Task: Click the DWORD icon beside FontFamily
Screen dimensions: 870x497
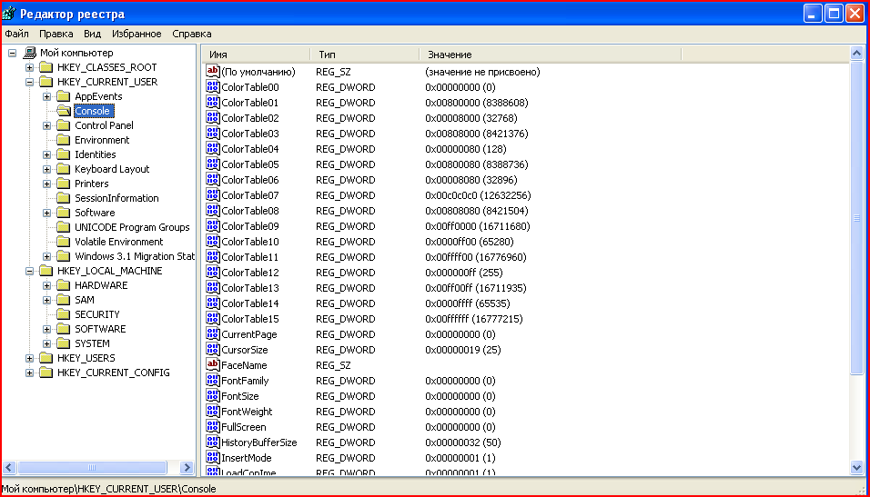Action: pyautogui.click(x=213, y=381)
